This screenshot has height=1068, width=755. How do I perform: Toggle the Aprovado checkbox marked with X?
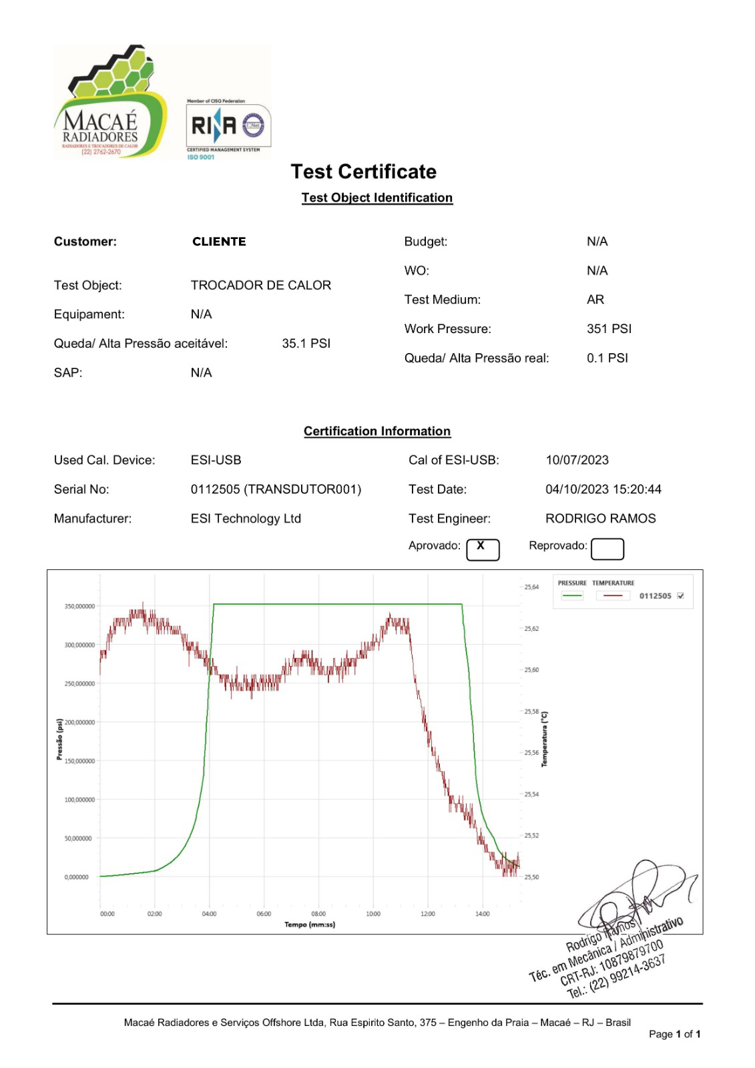pyautogui.click(x=483, y=549)
